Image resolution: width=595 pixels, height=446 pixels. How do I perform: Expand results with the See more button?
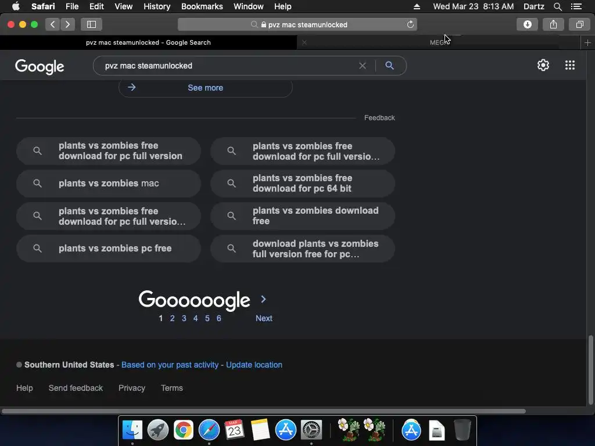205,88
